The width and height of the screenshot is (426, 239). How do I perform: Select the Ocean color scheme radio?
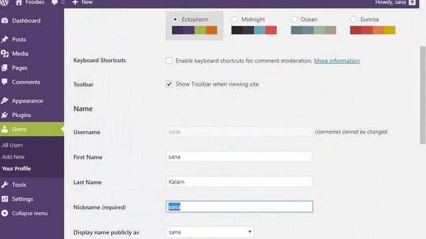(x=294, y=19)
